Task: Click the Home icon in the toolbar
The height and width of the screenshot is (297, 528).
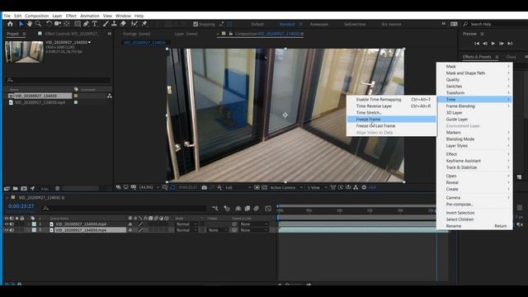Action: pyautogui.click(x=10, y=24)
